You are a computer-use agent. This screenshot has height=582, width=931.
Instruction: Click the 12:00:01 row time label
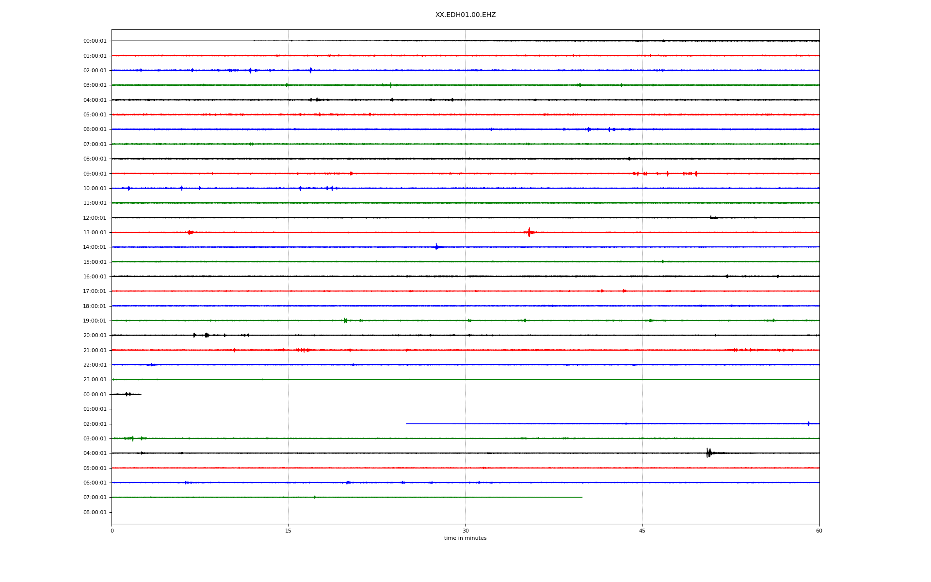point(95,218)
